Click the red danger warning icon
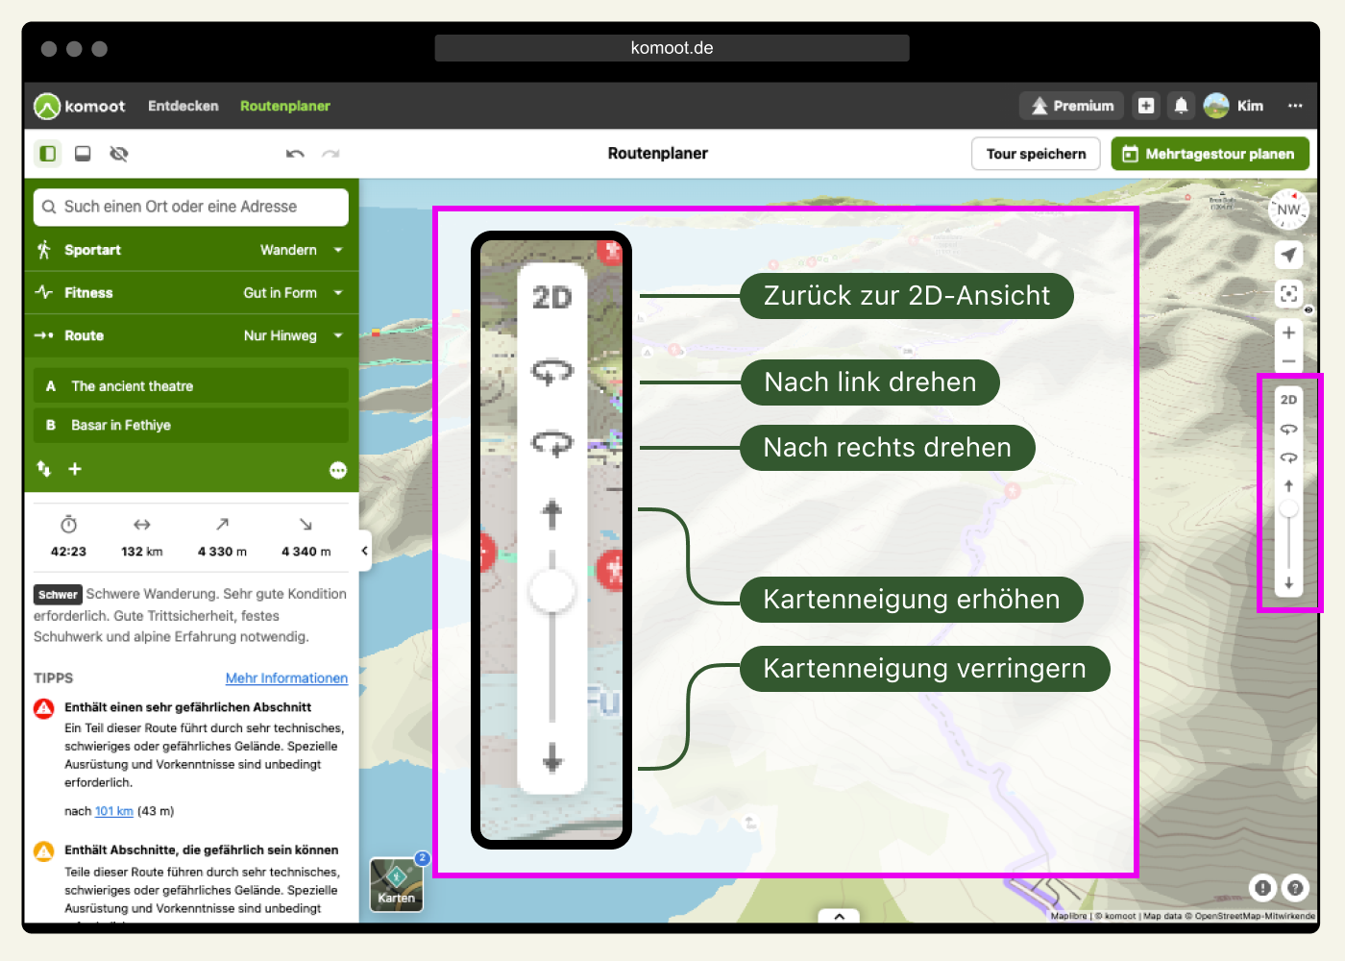Image resolution: width=1345 pixels, height=961 pixels. tap(44, 708)
